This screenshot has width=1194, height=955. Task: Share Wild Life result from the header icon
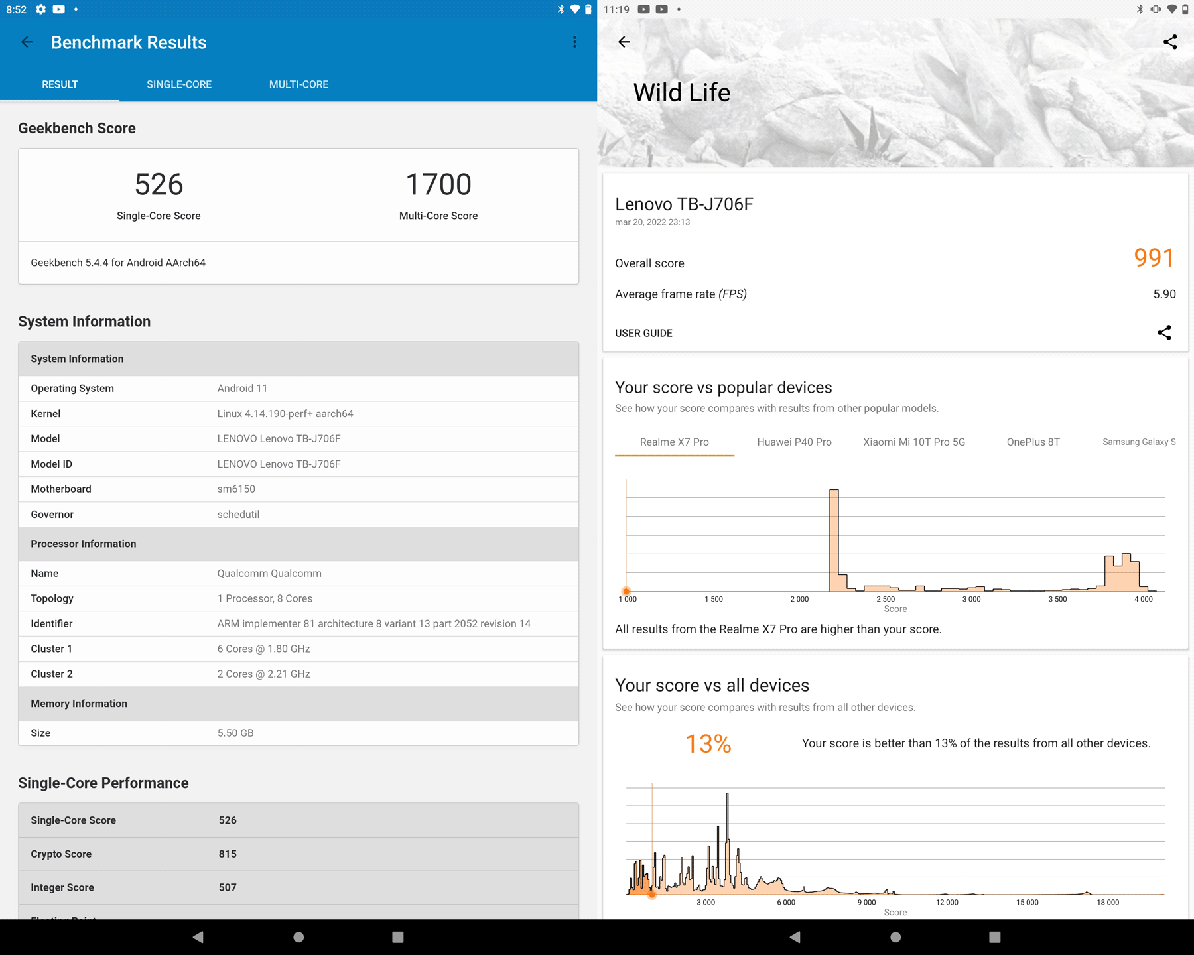1170,42
